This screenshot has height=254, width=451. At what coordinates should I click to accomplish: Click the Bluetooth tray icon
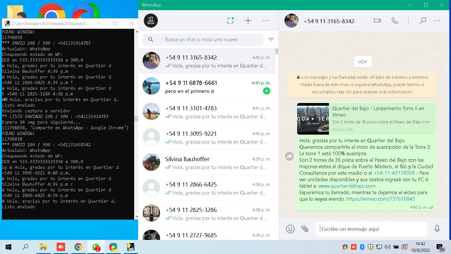362,247
